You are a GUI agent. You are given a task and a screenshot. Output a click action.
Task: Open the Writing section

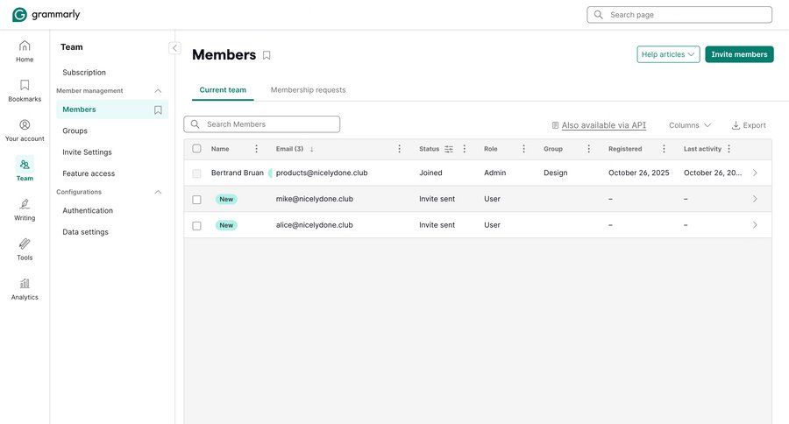(x=25, y=209)
